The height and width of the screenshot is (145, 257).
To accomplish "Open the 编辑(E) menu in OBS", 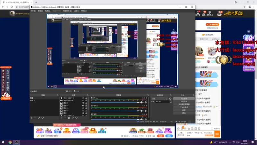I will click(x=40, y=11).
